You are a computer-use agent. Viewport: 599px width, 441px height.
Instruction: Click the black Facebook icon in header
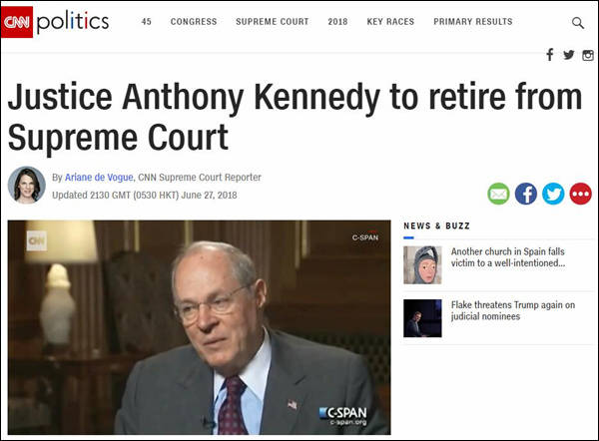coord(550,55)
